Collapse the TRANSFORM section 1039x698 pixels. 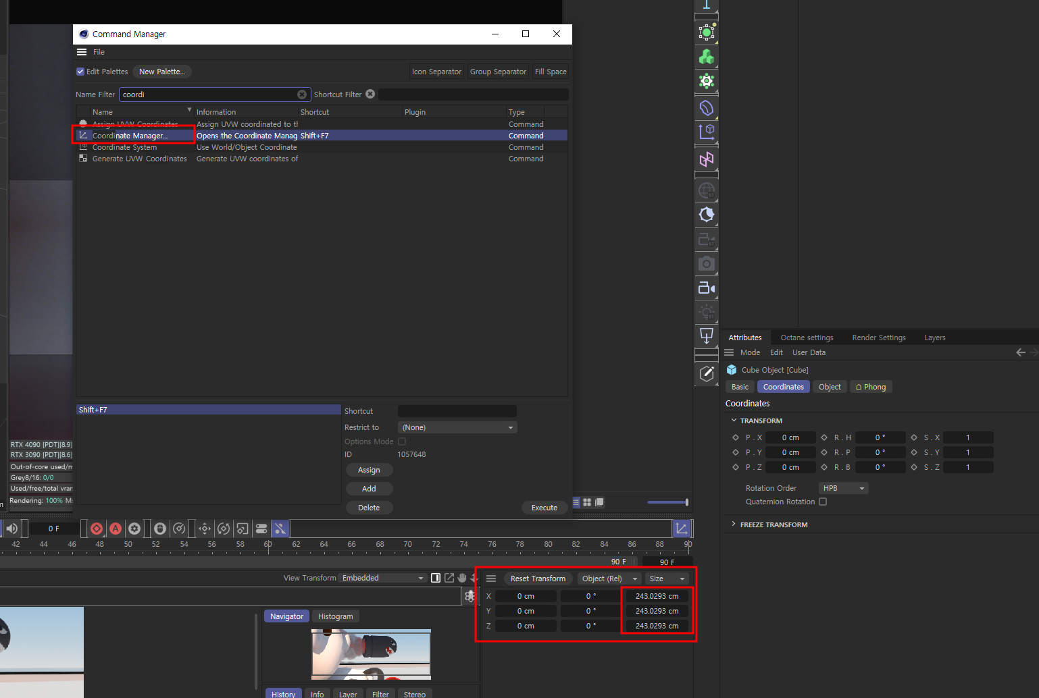tap(734, 420)
